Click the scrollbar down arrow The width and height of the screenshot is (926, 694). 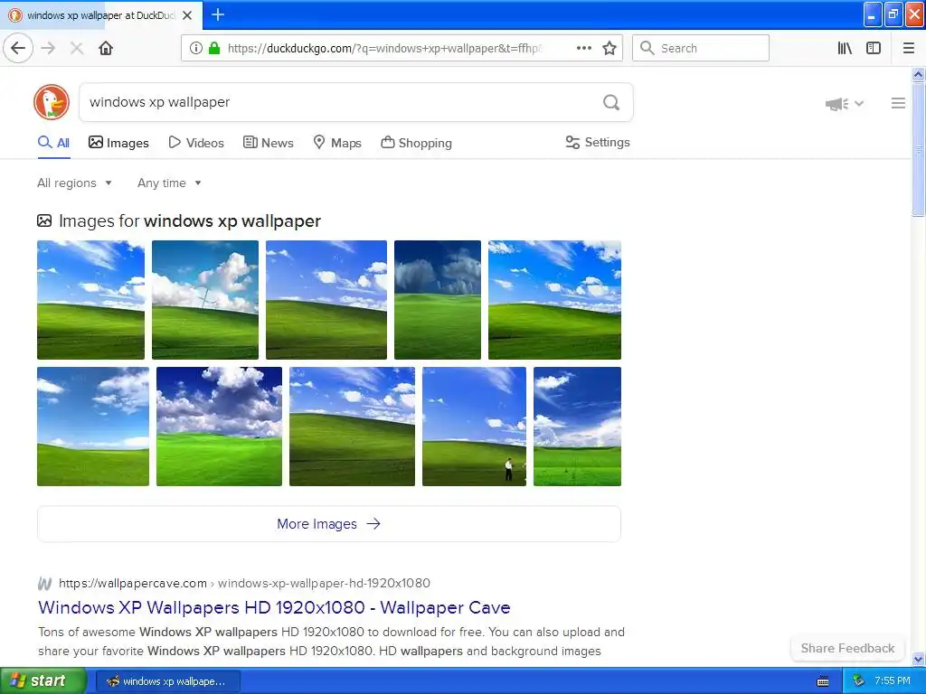pos(918,659)
